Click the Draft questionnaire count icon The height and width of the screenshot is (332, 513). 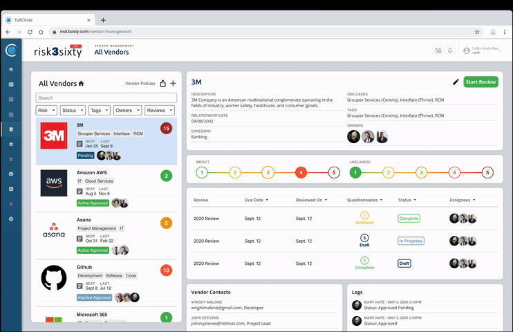pos(364,238)
